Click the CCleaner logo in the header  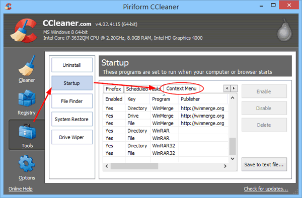[24, 31]
